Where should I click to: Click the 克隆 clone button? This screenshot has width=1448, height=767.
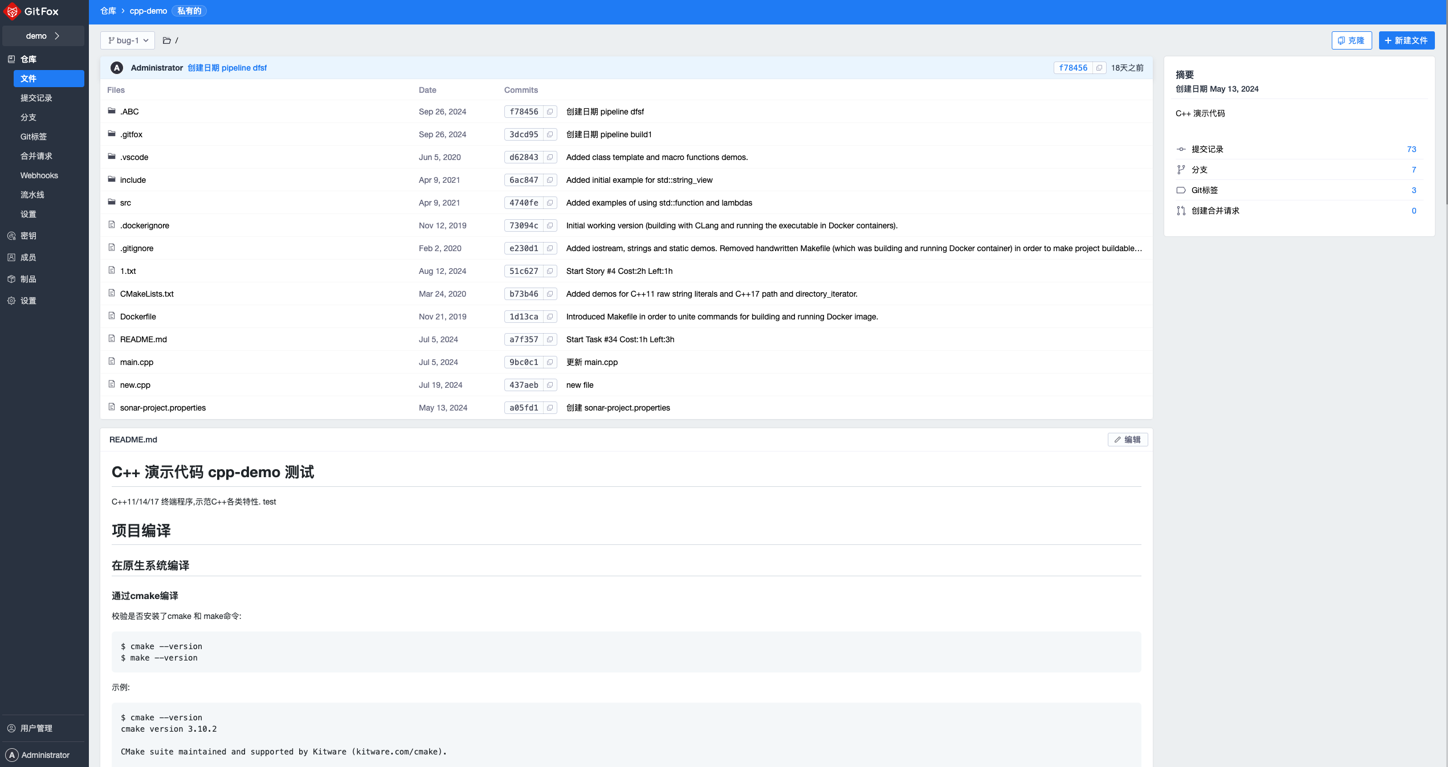coord(1351,40)
